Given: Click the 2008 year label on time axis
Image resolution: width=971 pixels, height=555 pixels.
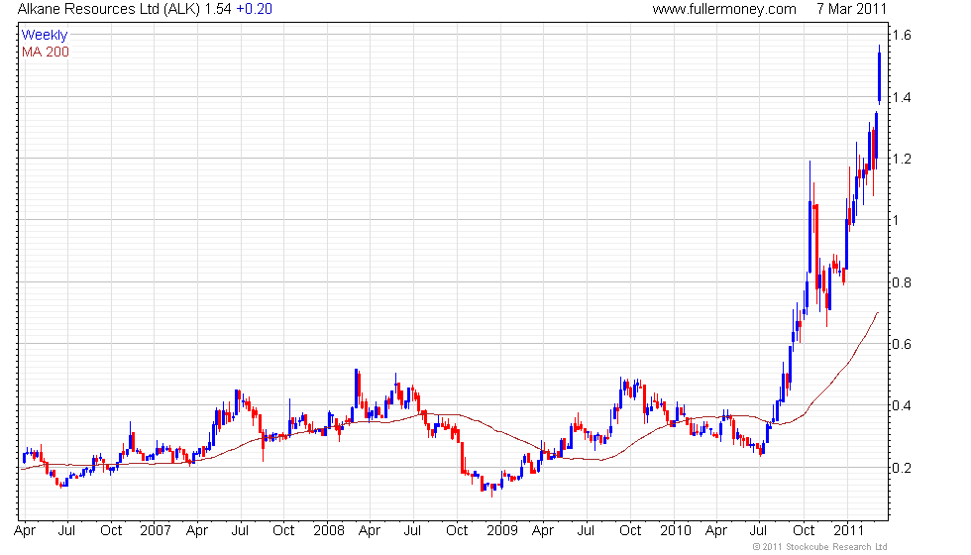Looking at the screenshot, I should (x=328, y=531).
